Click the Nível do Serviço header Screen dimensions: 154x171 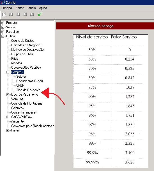click(101, 26)
